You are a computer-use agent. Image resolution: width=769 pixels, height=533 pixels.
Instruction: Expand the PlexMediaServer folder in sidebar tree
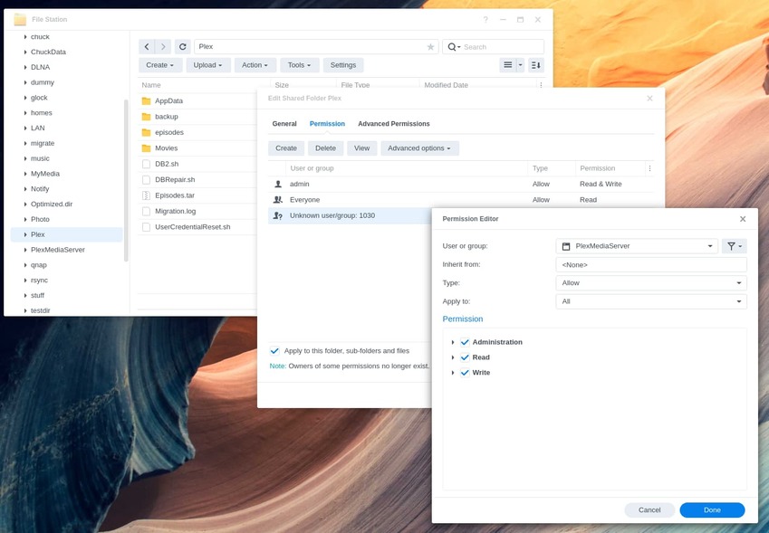(25, 250)
